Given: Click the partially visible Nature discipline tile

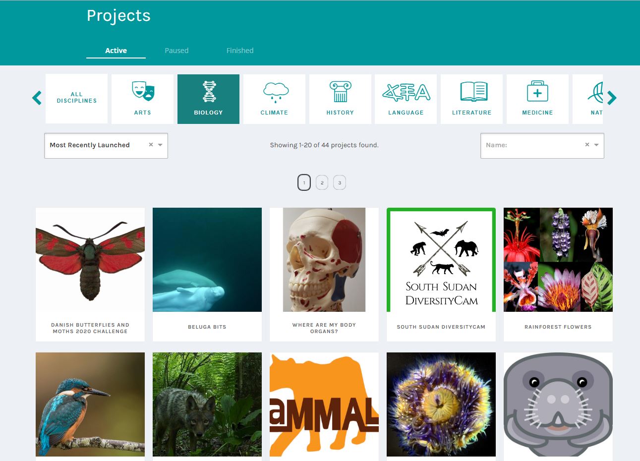Looking at the screenshot, I should [x=588, y=99].
